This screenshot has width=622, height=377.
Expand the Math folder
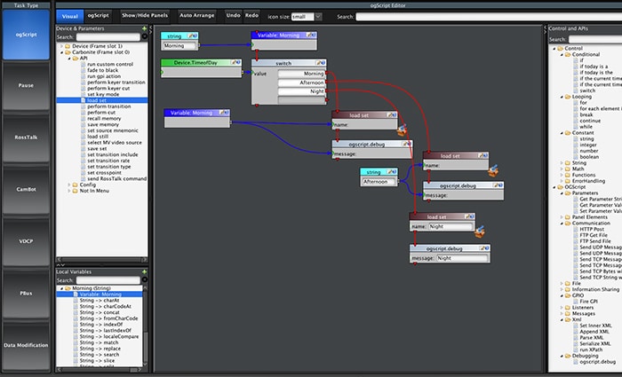562,169
